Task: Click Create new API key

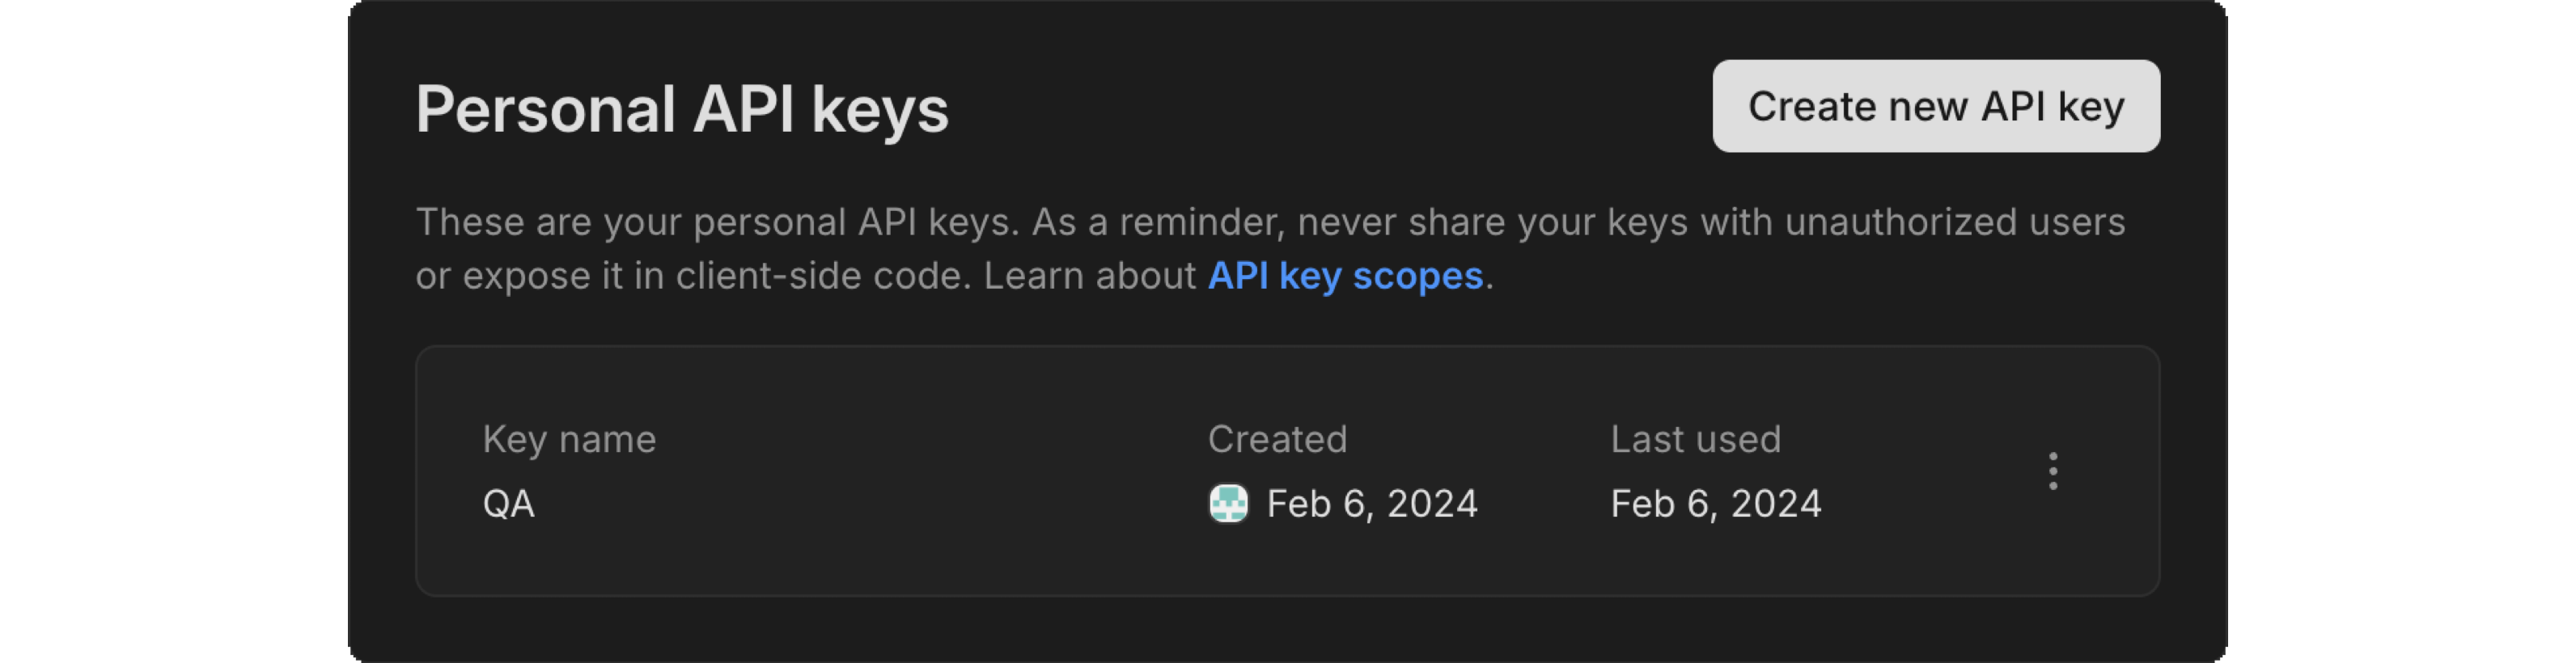Action: 1936,106
